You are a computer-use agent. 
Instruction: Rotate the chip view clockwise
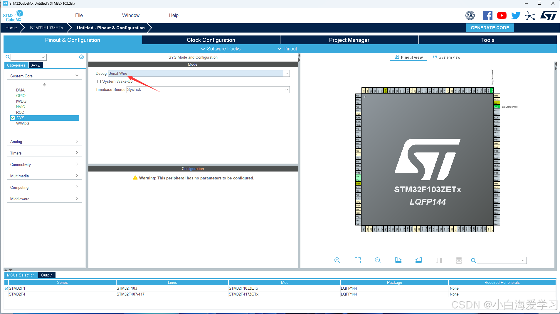tap(398, 260)
